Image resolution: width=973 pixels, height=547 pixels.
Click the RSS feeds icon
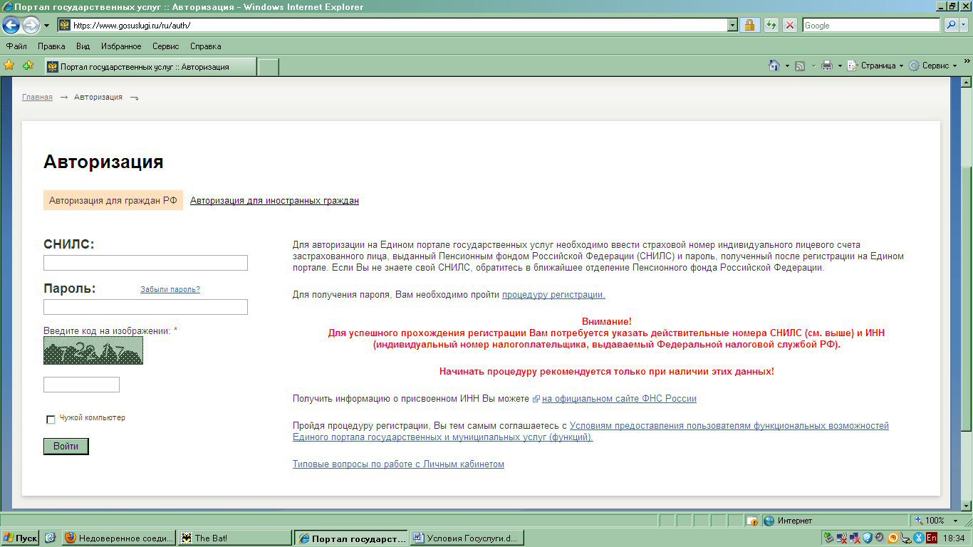tap(800, 66)
